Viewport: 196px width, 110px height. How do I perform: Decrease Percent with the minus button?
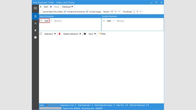click(x=119, y=12)
